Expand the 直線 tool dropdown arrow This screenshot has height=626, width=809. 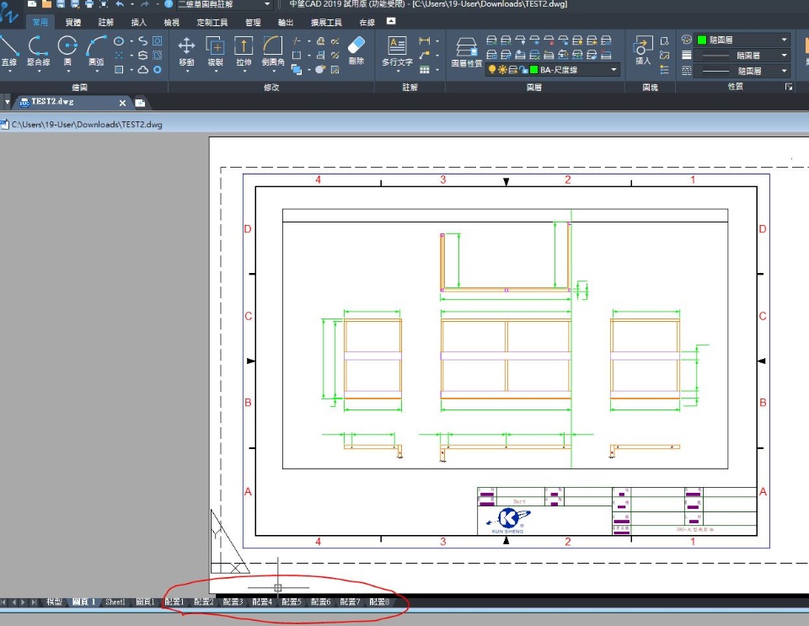(x=9, y=71)
